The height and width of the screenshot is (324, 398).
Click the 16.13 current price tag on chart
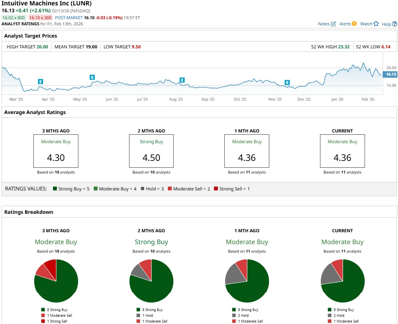[x=390, y=74]
